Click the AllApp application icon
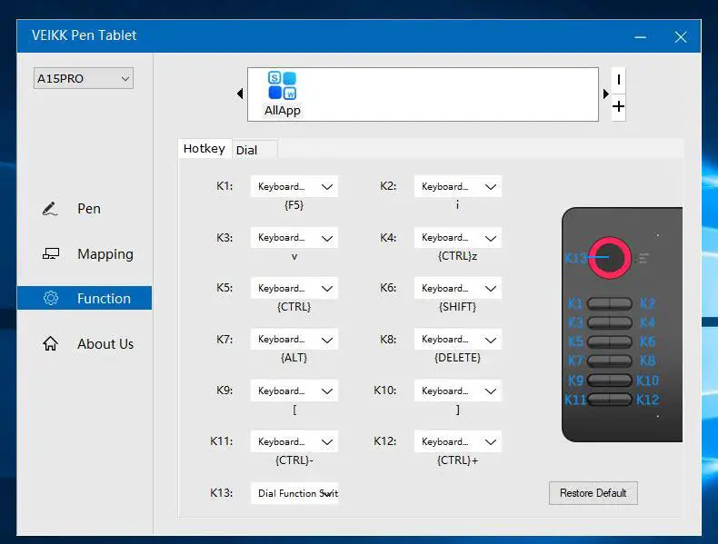This screenshot has height=544, width=718. tap(282, 86)
